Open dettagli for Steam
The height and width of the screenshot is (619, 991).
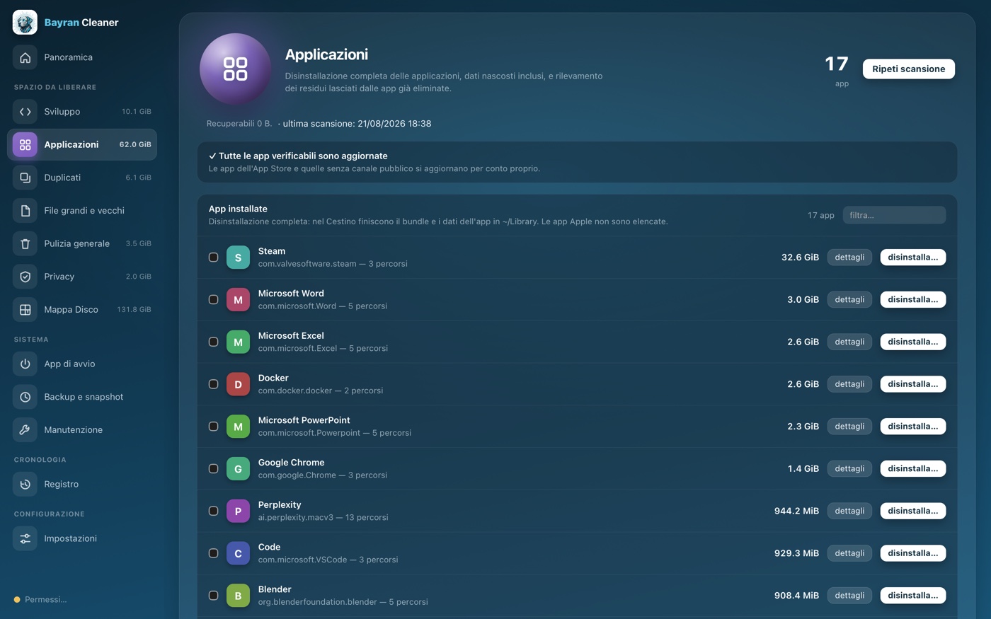[849, 258]
